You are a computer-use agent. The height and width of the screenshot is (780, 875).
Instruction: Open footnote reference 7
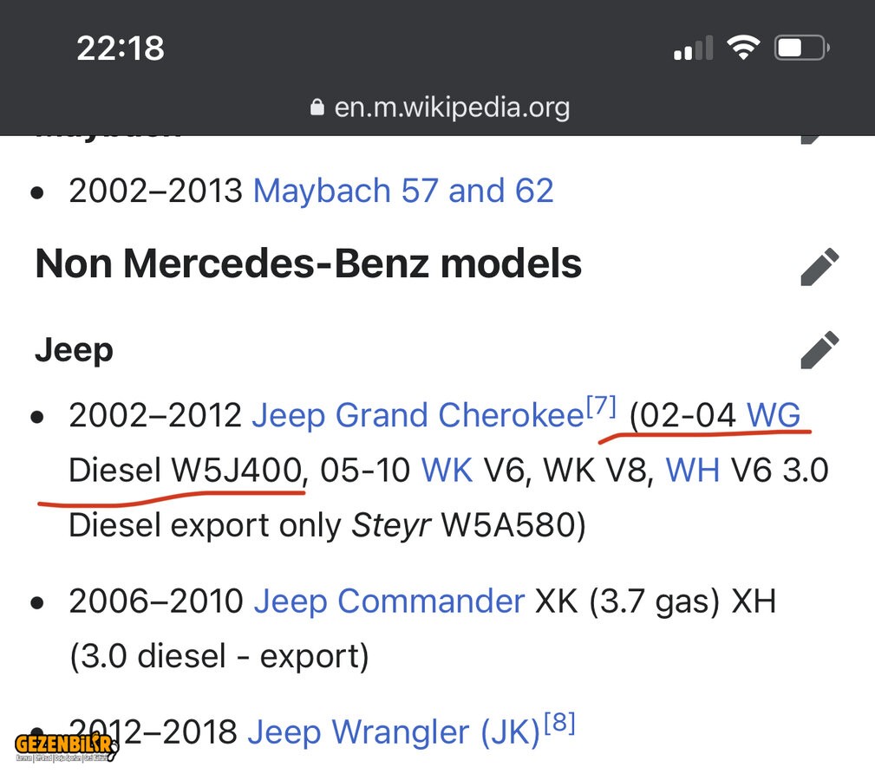tap(601, 406)
